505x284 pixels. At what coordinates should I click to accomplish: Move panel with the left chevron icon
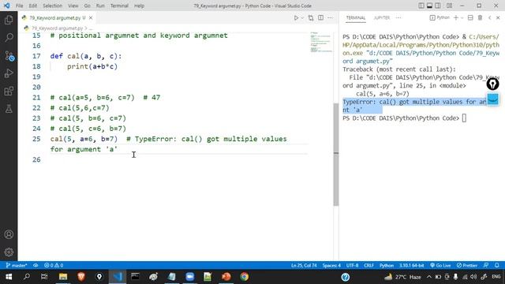[489, 18]
